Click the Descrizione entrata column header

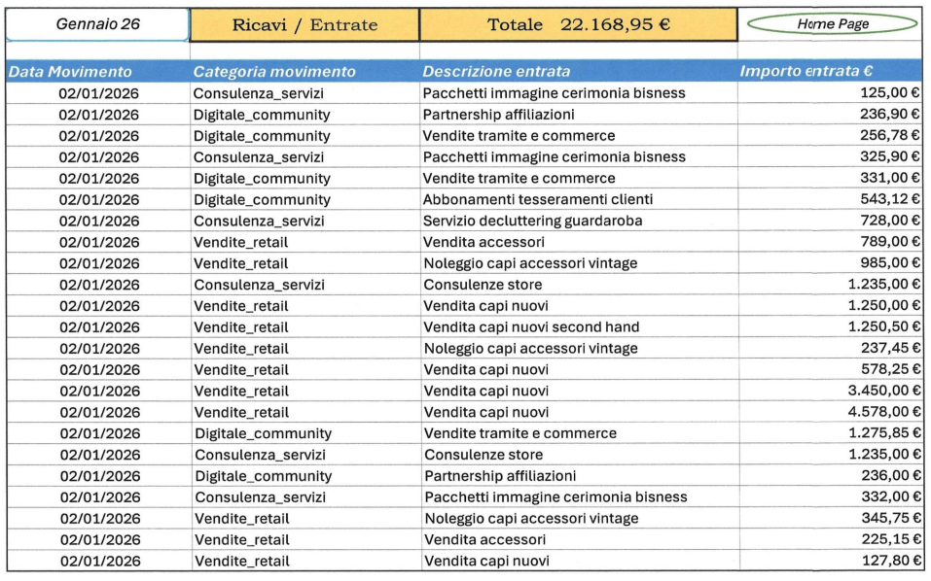point(496,72)
